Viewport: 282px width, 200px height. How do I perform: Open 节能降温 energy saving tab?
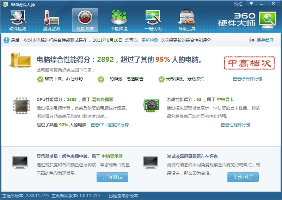tap(119, 20)
